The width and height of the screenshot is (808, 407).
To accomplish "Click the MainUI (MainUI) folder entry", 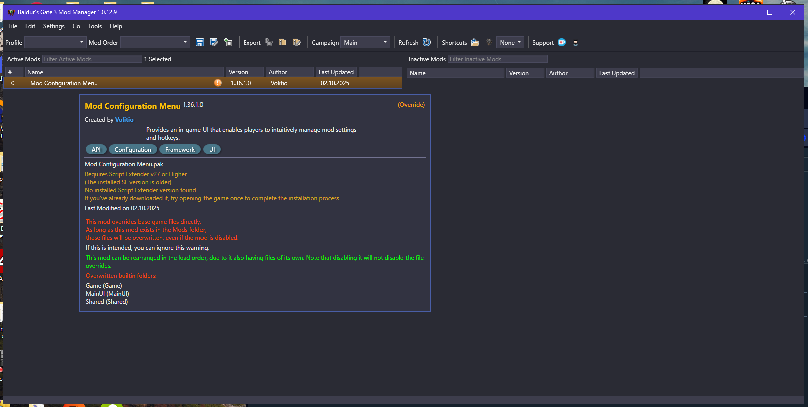I will 107,294.
